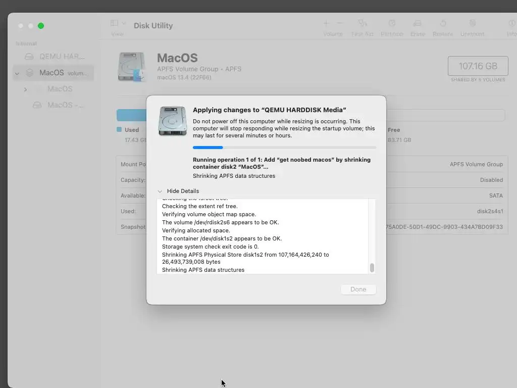
Task: Click the snapshot UUID value ending 9F33
Action: pyautogui.click(x=444, y=227)
